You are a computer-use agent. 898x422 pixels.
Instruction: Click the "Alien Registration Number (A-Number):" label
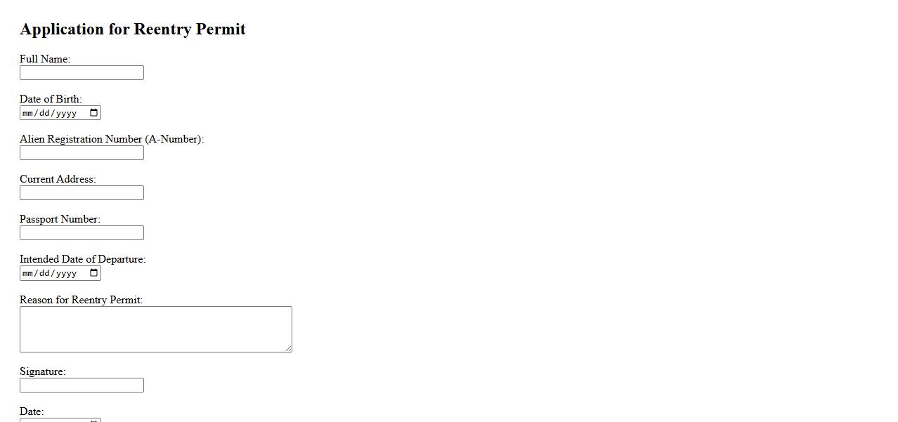pyautogui.click(x=112, y=139)
